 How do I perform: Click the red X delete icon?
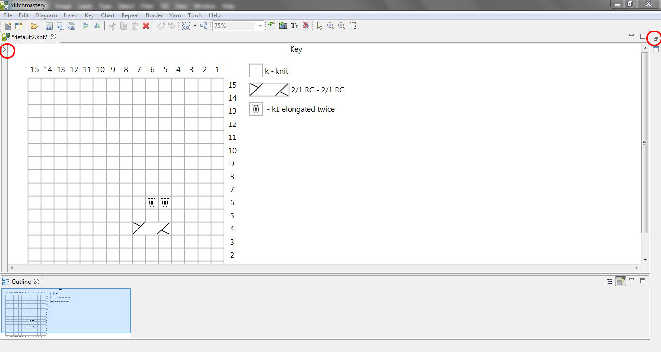[146, 26]
